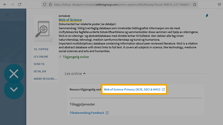
Task: Close the record with the X circle
Action: [14, 74]
